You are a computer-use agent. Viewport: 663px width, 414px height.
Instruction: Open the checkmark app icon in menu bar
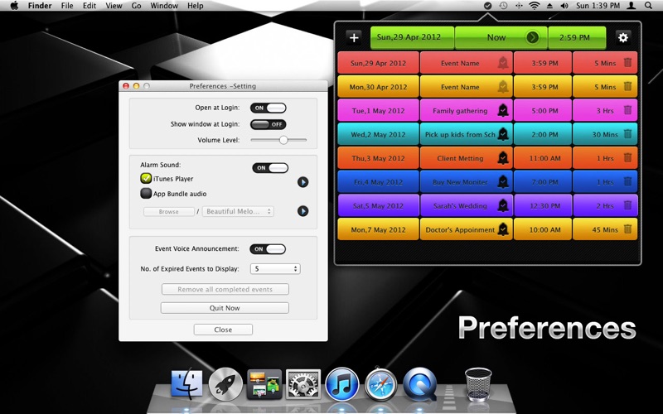(487, 6)
